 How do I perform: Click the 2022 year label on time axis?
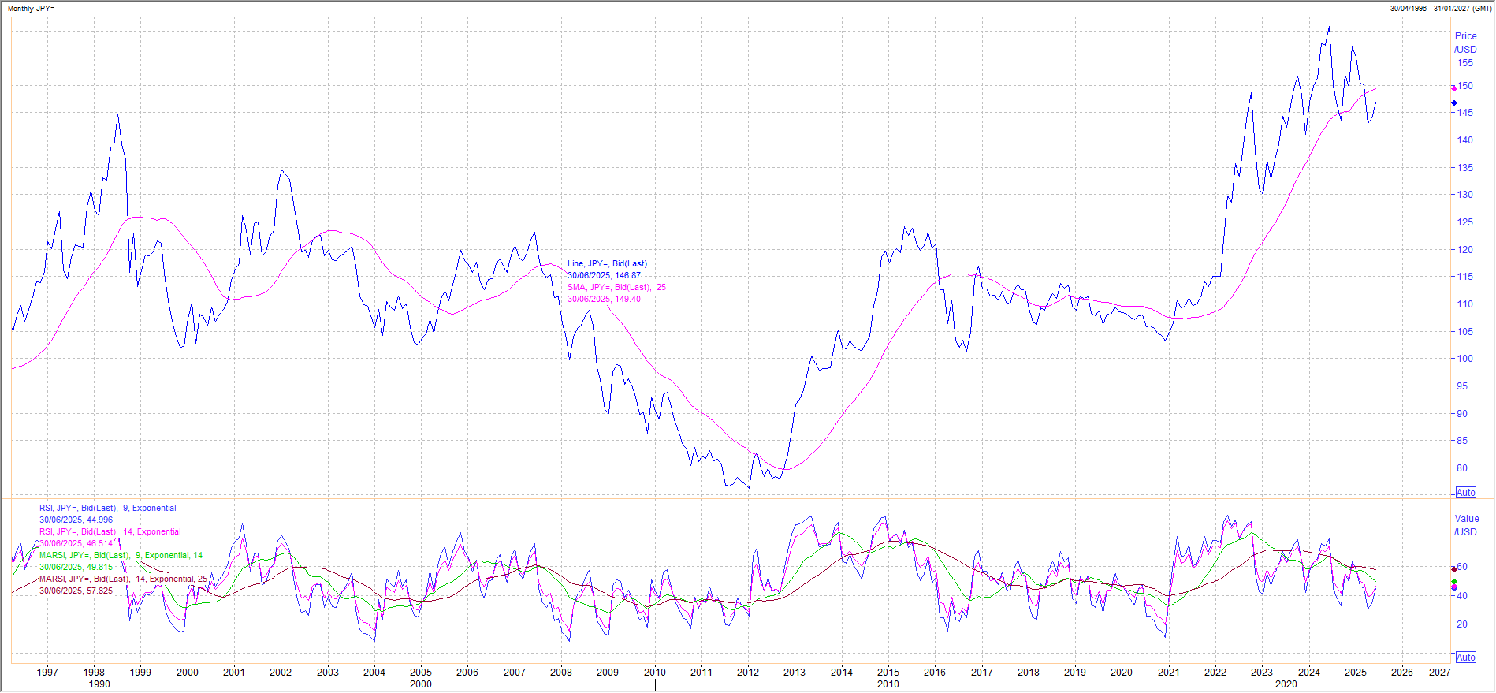click(1215, 673)
